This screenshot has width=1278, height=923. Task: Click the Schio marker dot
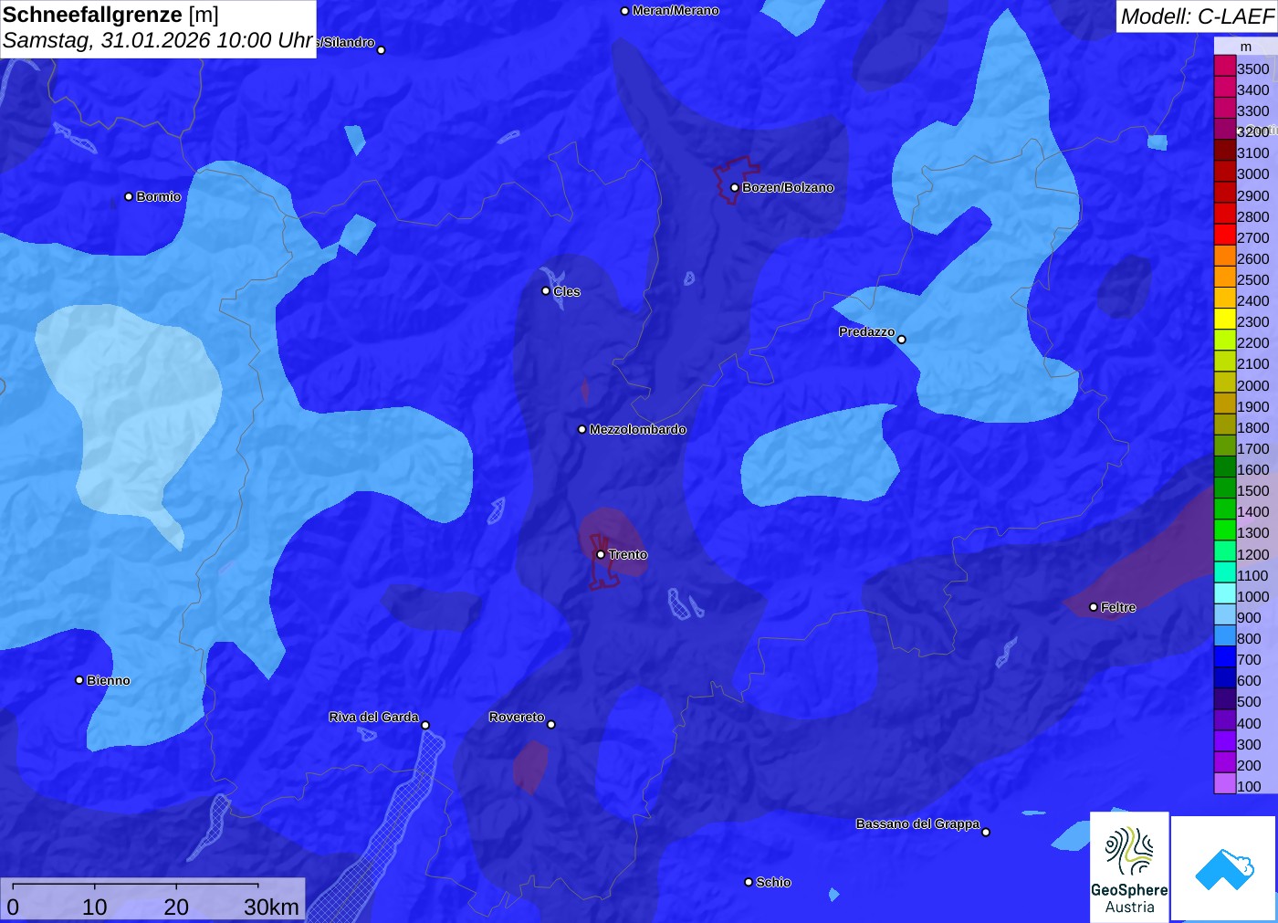749,882
